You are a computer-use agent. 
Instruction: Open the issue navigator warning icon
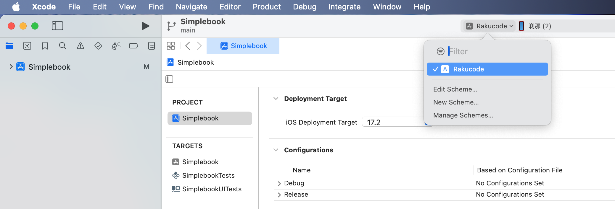(x=80, y=46)
